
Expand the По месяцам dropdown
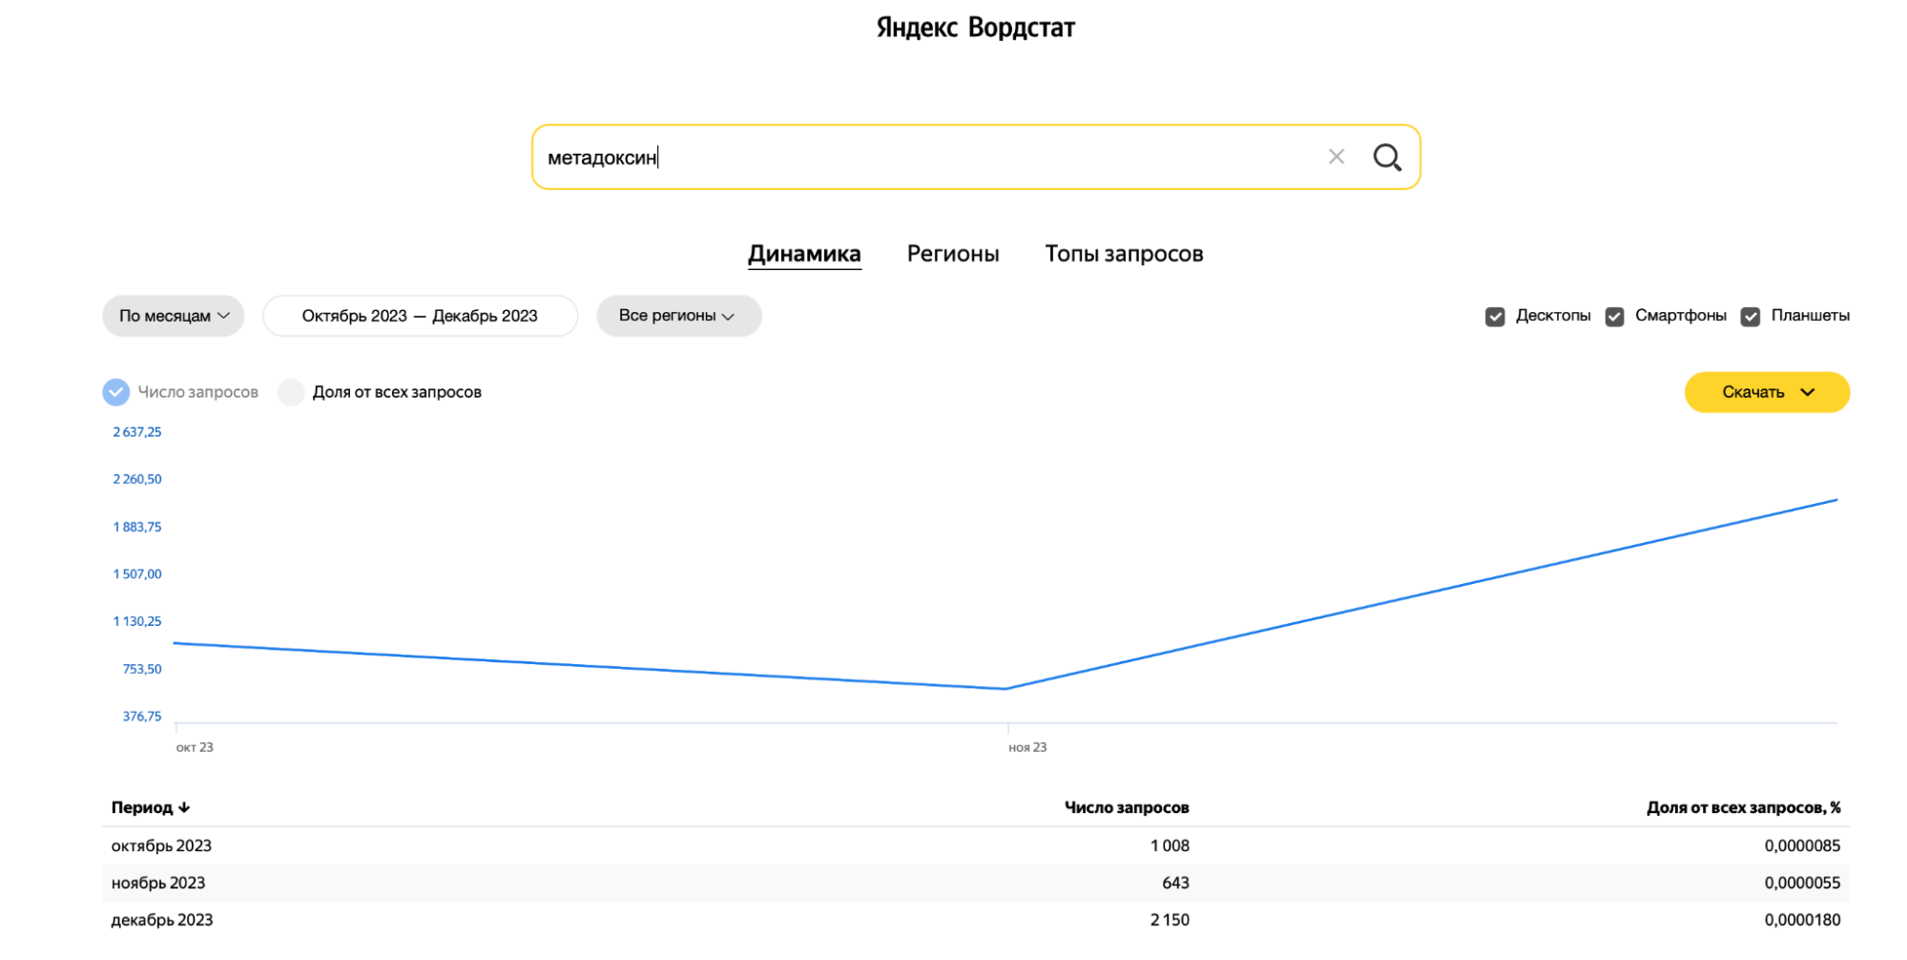(x=174, y=316)
